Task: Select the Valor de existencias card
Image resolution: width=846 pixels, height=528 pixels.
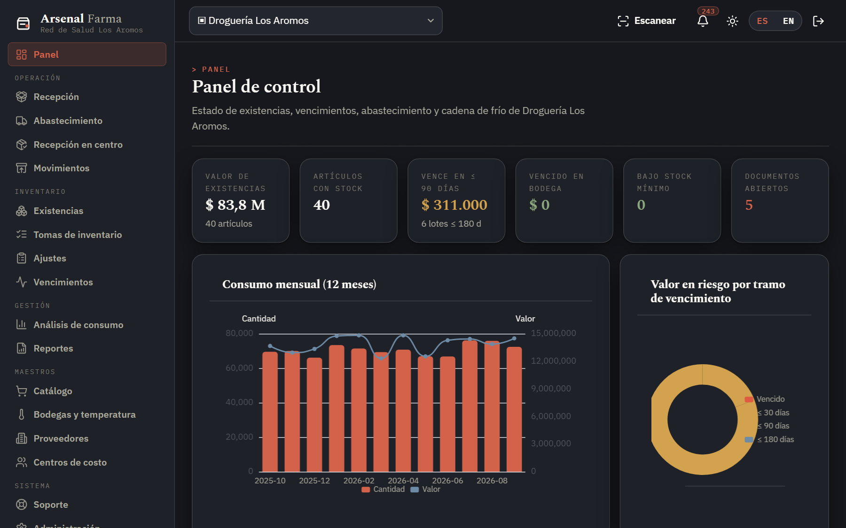Action: [241, 200]
